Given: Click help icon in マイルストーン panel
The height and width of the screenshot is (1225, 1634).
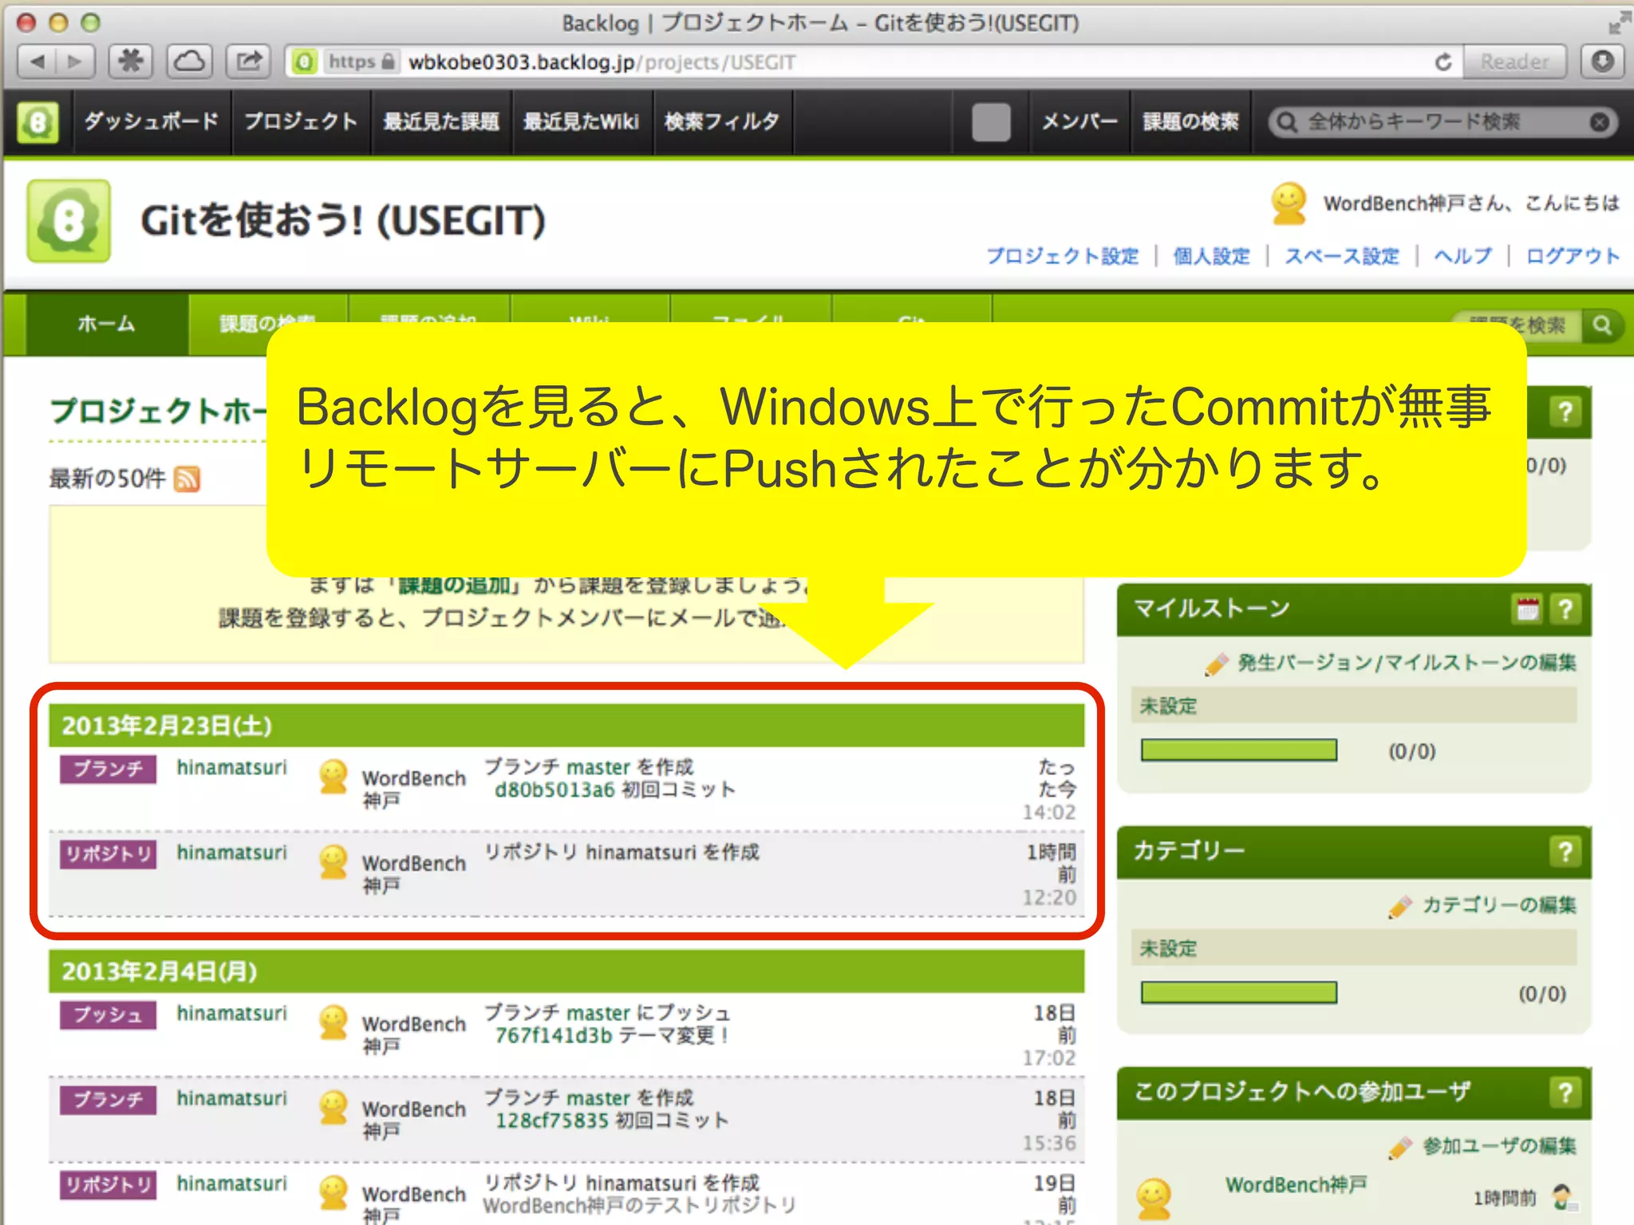Looking at the screenshot, I should pos(1565,609).
